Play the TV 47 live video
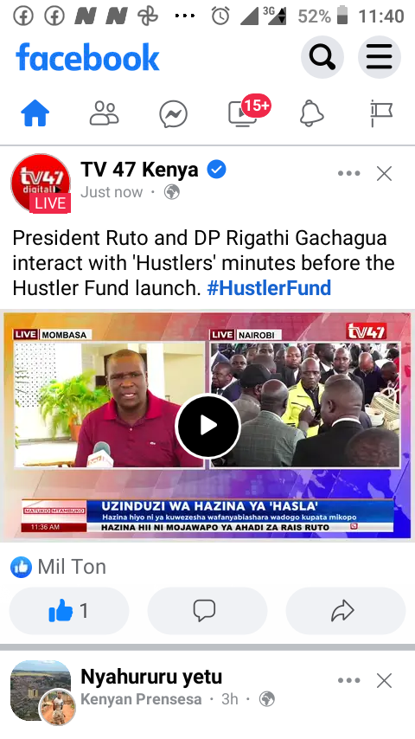 (207, 426)
